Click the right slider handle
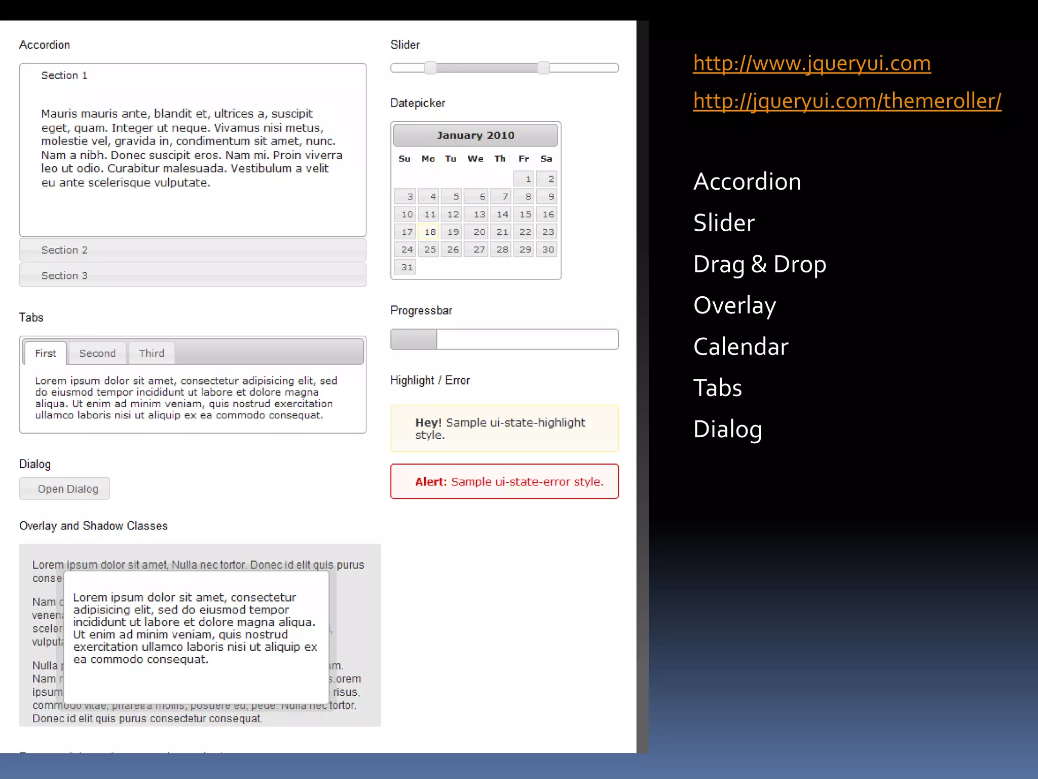Viewport: 1038px width, 779px height. click(x=543, y=67)
